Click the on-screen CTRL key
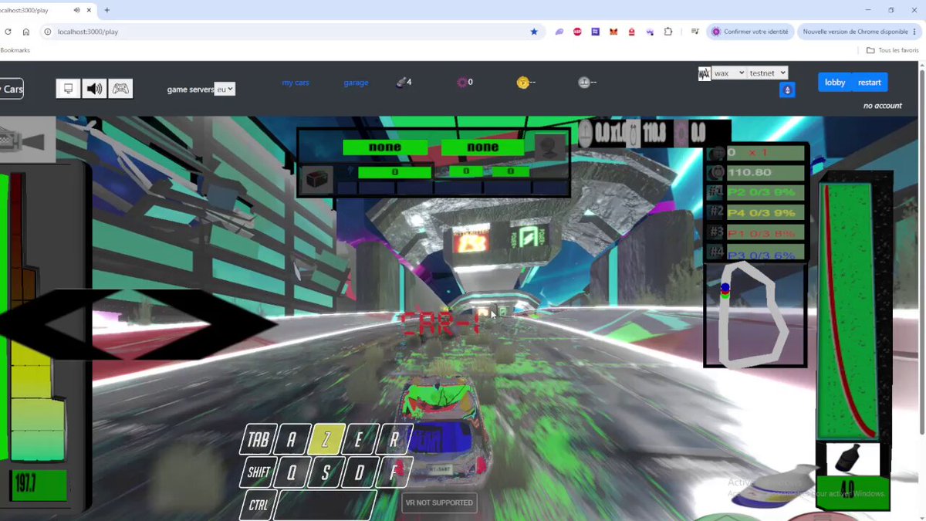 [259, 505]
